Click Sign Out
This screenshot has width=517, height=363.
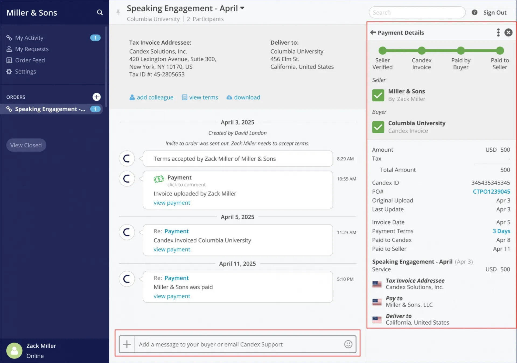tap(495, 13)
